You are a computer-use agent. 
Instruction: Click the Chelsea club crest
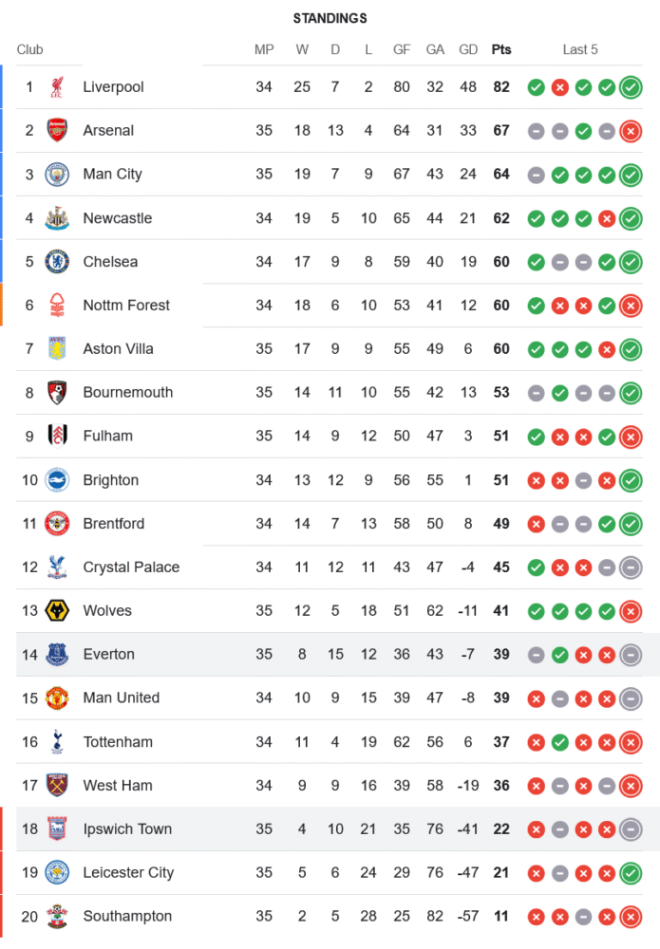coord(57,262)
